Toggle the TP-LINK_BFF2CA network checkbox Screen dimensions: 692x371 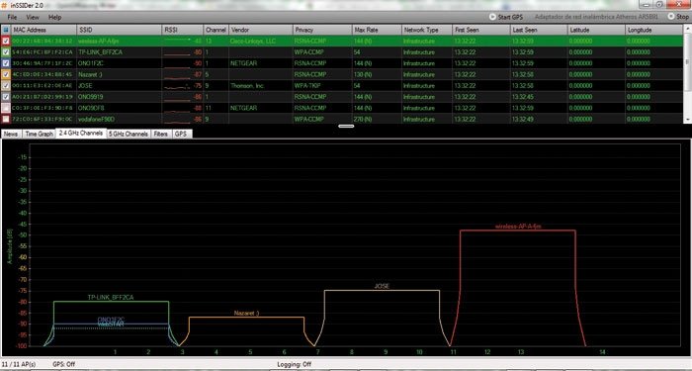(5, 52)
